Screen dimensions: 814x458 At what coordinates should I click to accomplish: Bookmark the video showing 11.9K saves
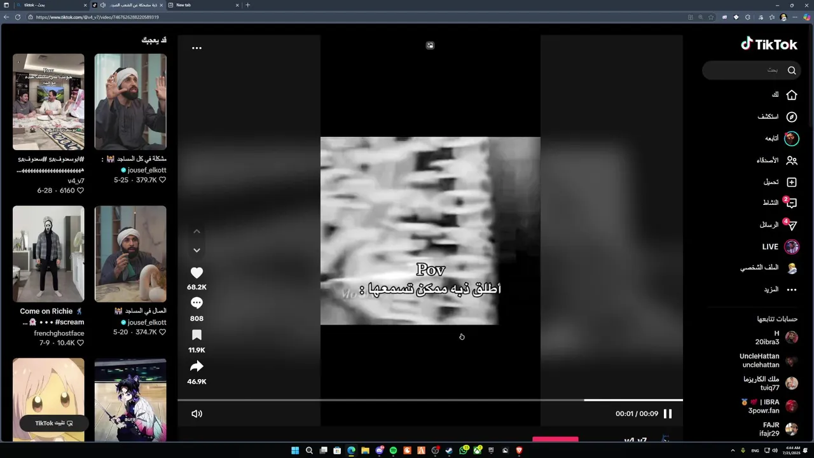197,335
